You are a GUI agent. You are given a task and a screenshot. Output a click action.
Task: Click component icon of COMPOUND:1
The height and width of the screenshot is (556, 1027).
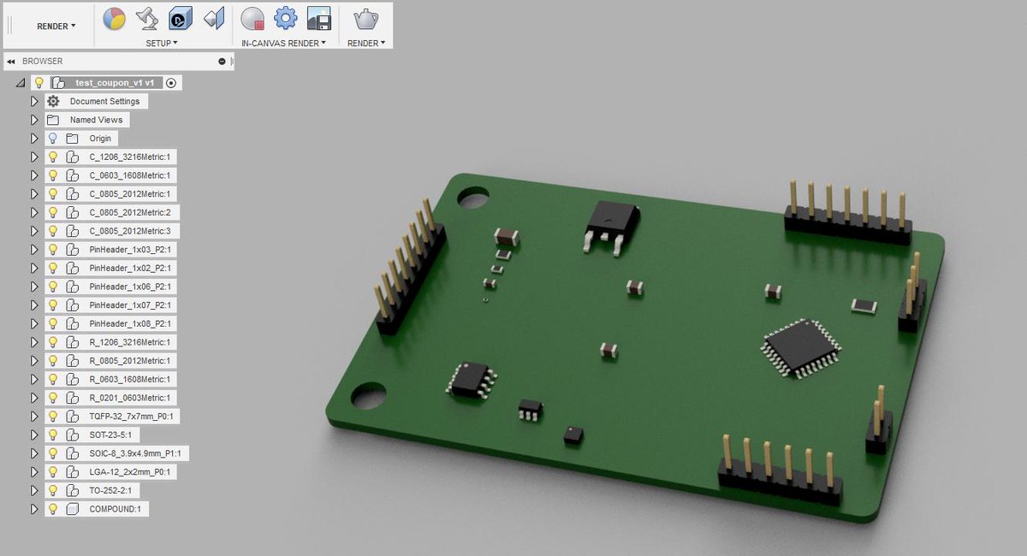(72, 509)
